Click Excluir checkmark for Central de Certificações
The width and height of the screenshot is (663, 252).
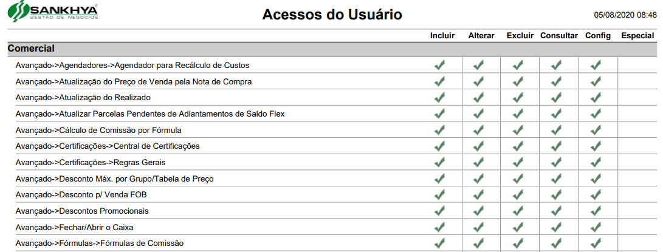point(518,146)
